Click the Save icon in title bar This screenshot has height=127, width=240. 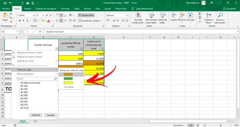(x=5, y=3)
